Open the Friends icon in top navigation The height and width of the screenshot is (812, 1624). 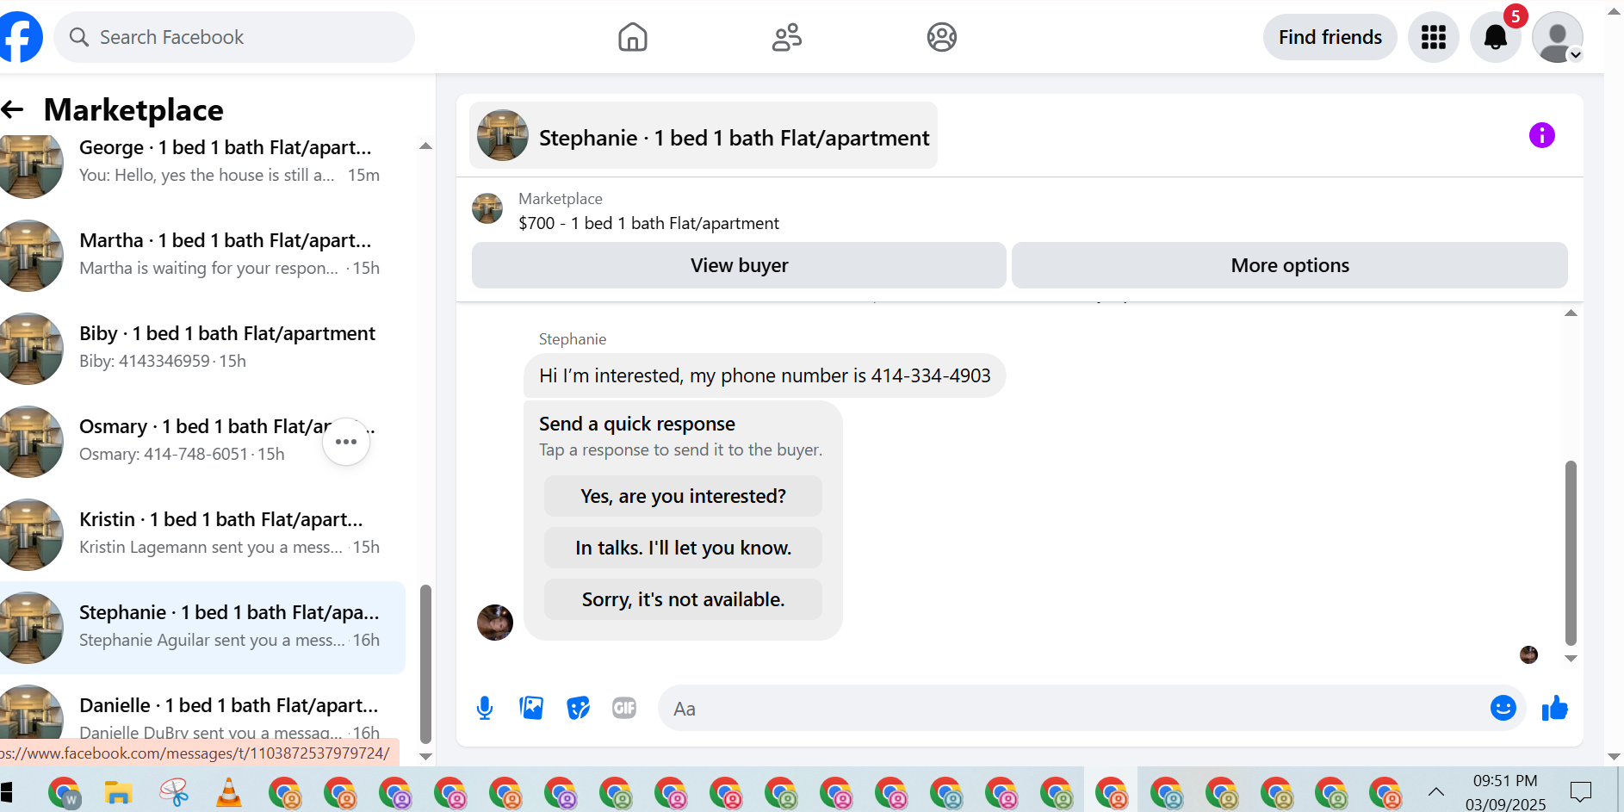(x=787, y=37)
